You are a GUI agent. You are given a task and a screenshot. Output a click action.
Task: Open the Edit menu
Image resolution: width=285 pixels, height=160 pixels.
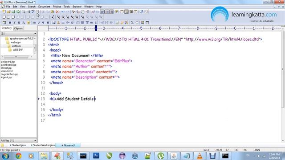[15, 7]
